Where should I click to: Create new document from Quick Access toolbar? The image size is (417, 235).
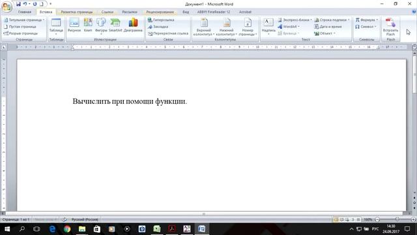[x=42, y=4]
